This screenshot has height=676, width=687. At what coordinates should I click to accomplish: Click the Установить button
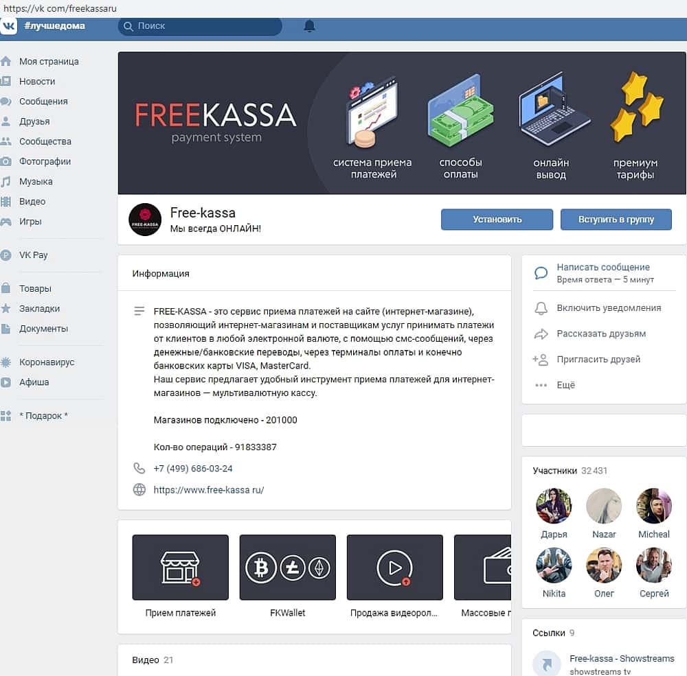(x=497, y=220)
